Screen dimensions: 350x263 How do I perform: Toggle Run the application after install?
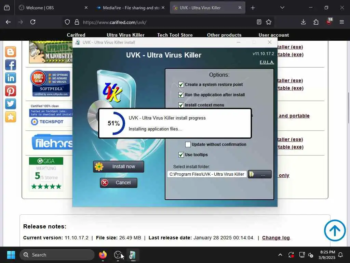click(181, 95)
